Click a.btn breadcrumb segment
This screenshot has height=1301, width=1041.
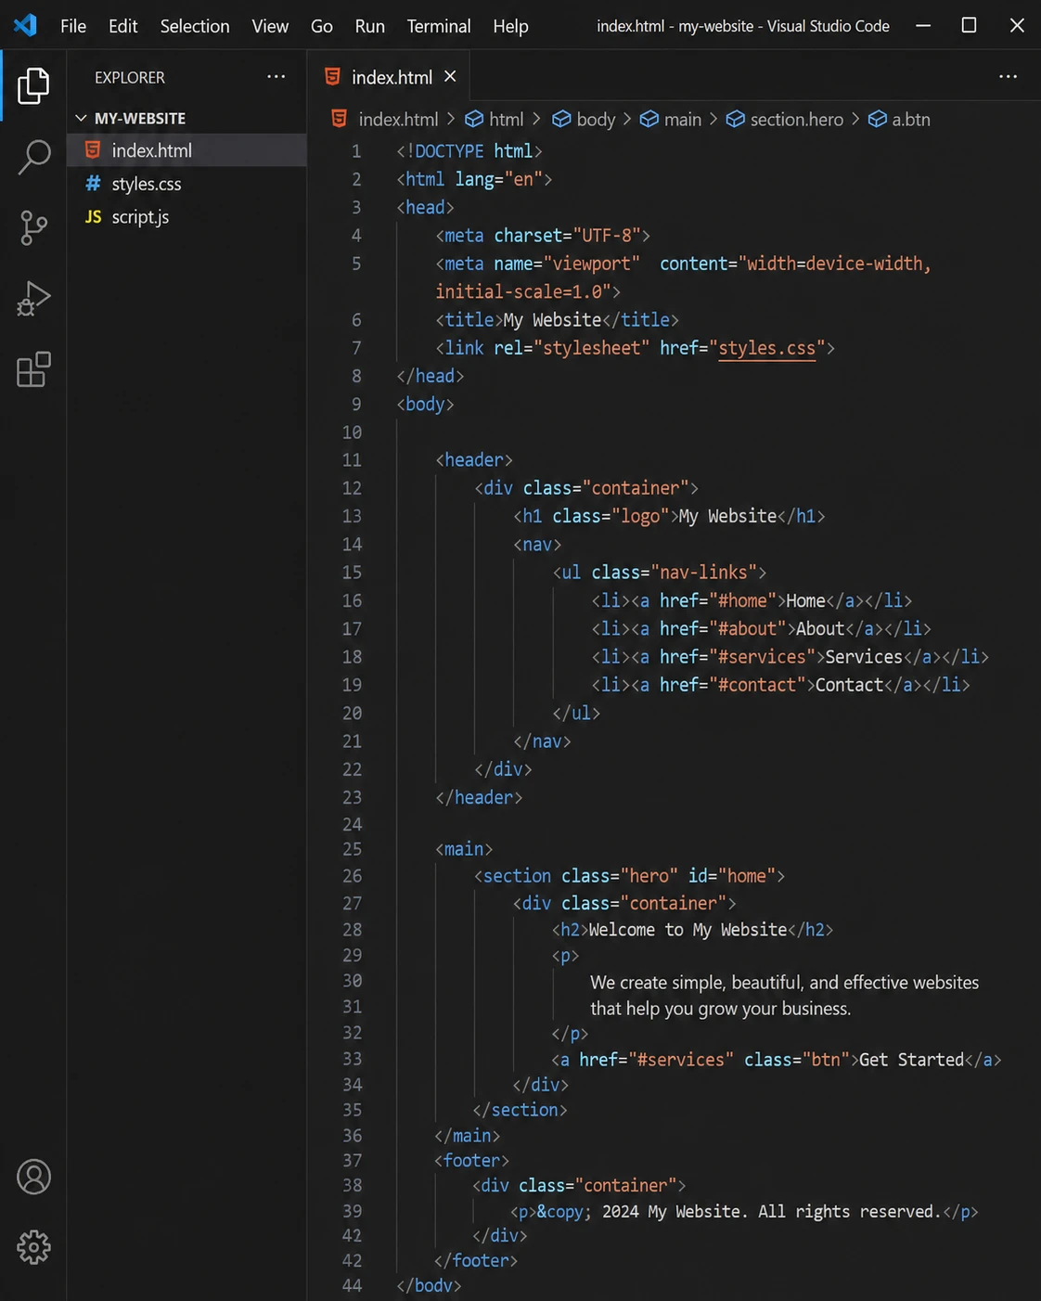[x=911, y=119]
